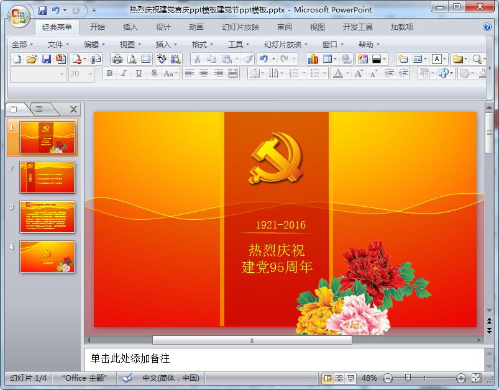The width and height of the screenshot is (499, 390).
Task: Open print preview with the magnifier page icon
Action: coord(132,59)
